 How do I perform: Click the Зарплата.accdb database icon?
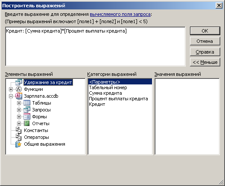point(19,96)
